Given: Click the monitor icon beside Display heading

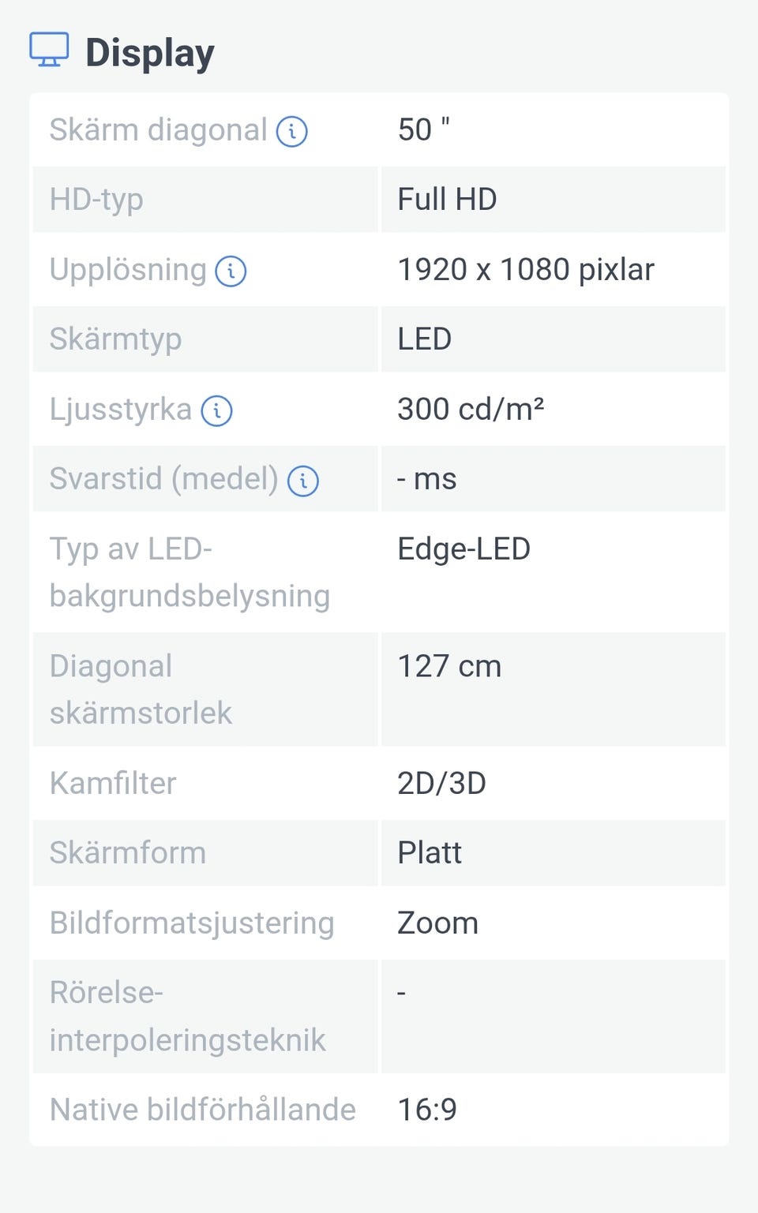Looking at the screenshot, I should pyautogui.click(x=49, y=51).
